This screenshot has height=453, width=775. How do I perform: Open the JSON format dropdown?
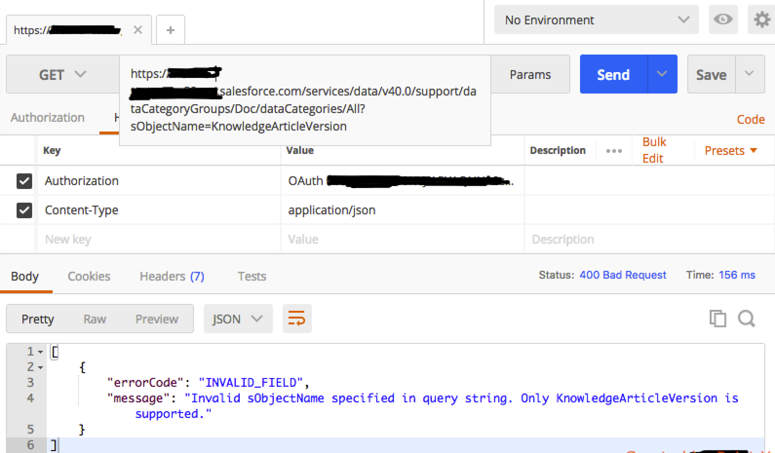click(238, 319)
